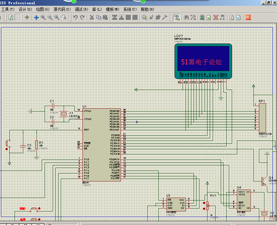Click the Zoom In magnifier
The width and height of the screenshot is (277, 225).
43,17
